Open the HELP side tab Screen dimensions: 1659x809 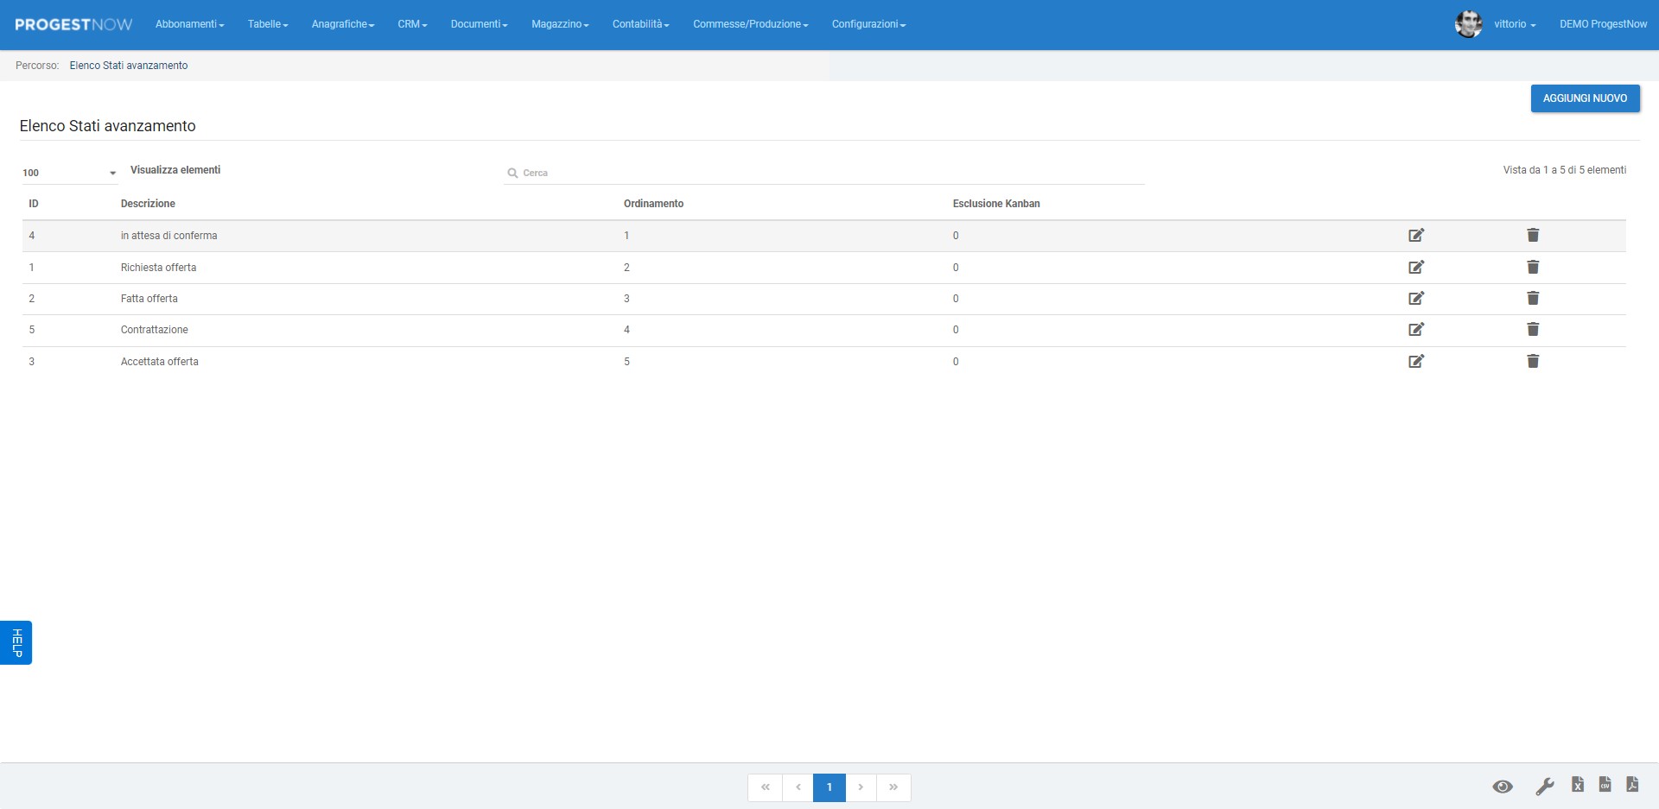point(16,642)
